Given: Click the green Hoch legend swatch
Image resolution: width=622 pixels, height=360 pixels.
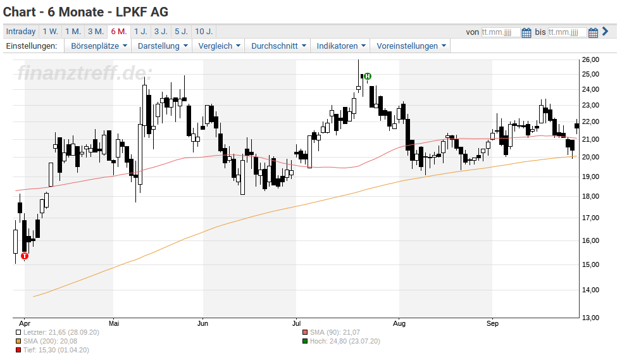Looking at the screenshot, I should pyautogui.click(x=304, y=342).
